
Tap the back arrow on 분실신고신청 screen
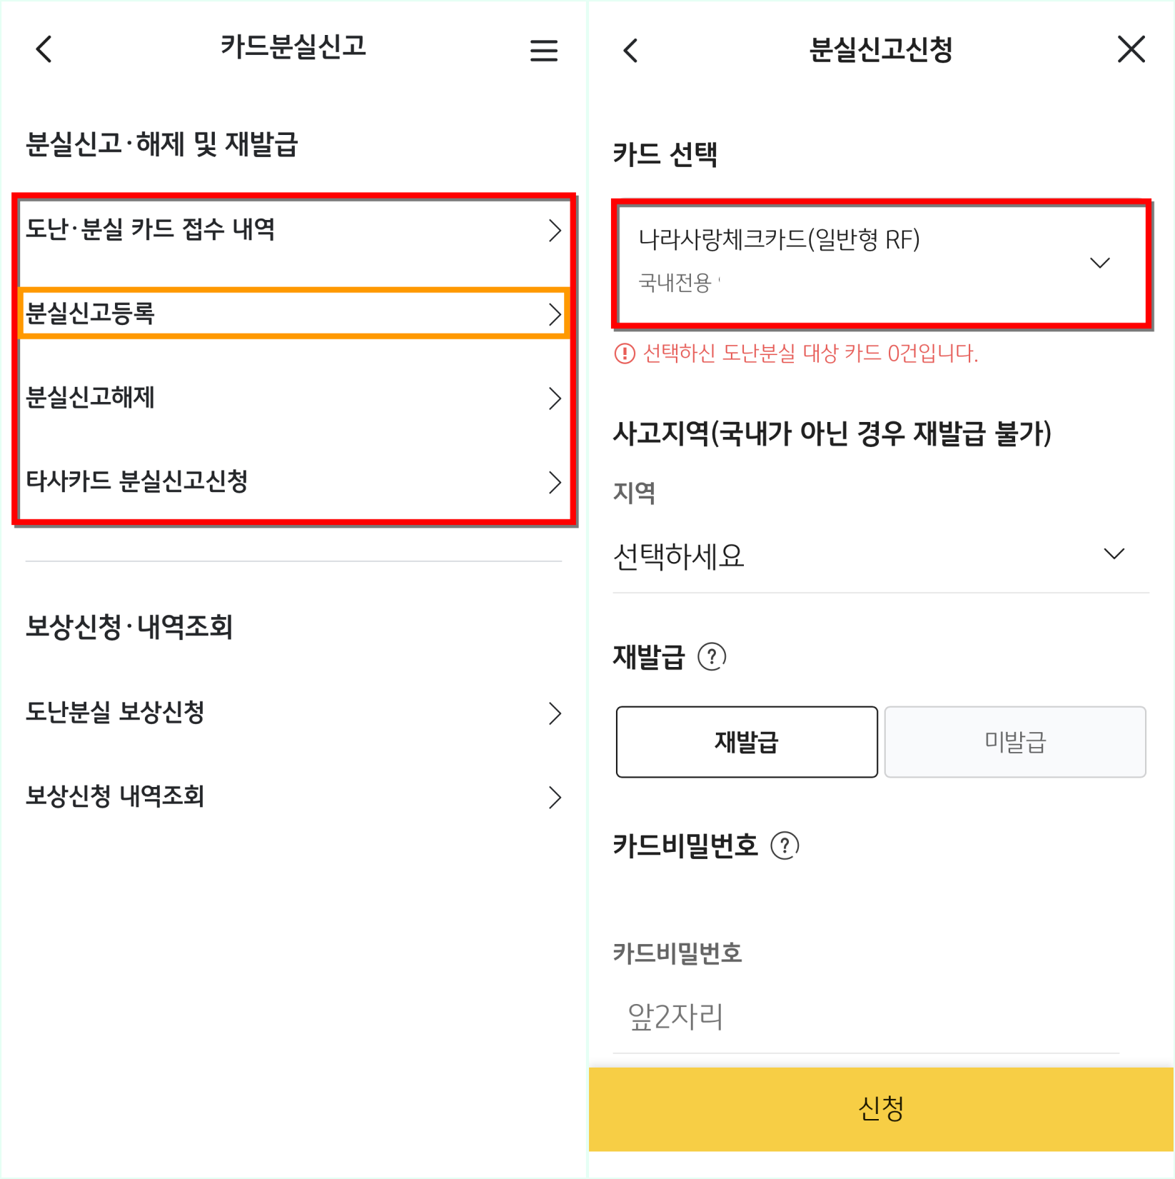pyautogui.click(x=629, y=50)
